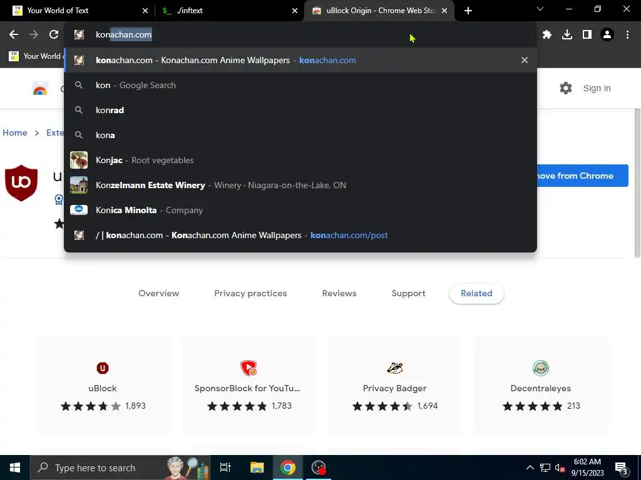
Task: Open the Privacy Badger extension icon
Action: pyautogui.click(x=395, y=367)
